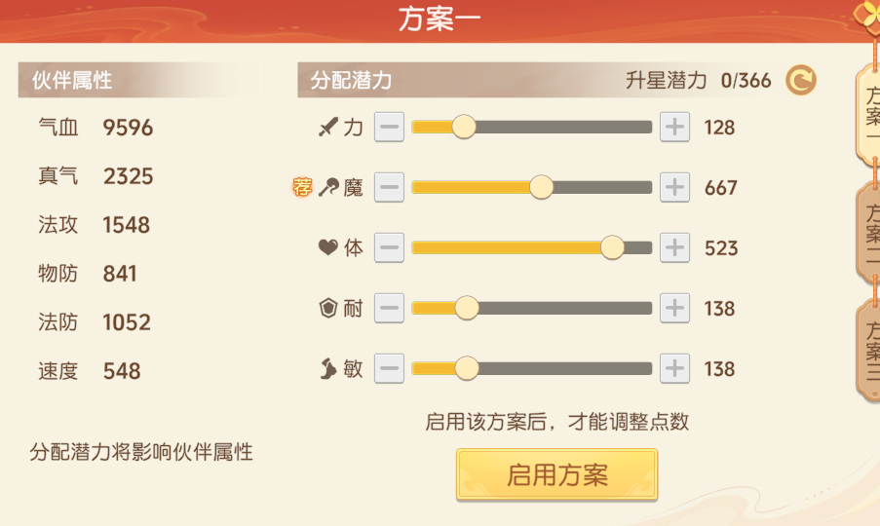This screenshot has width=880, height=526.
Task: Decrease 魔 with the minus button
Action: click(x=389, y=188)
